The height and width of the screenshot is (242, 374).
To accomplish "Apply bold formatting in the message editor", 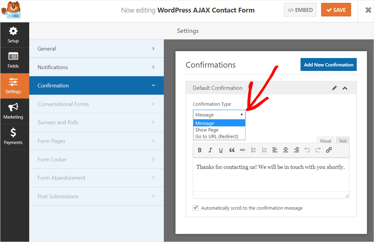I will click(199, 150).
